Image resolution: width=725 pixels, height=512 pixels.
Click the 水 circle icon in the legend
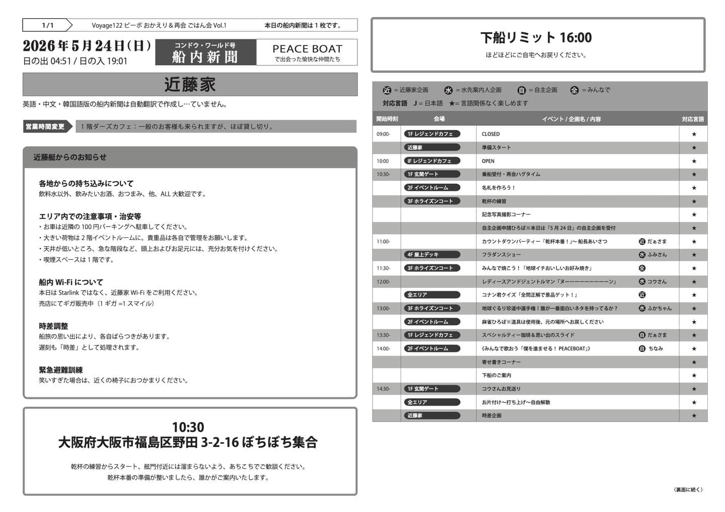[448, 90]
